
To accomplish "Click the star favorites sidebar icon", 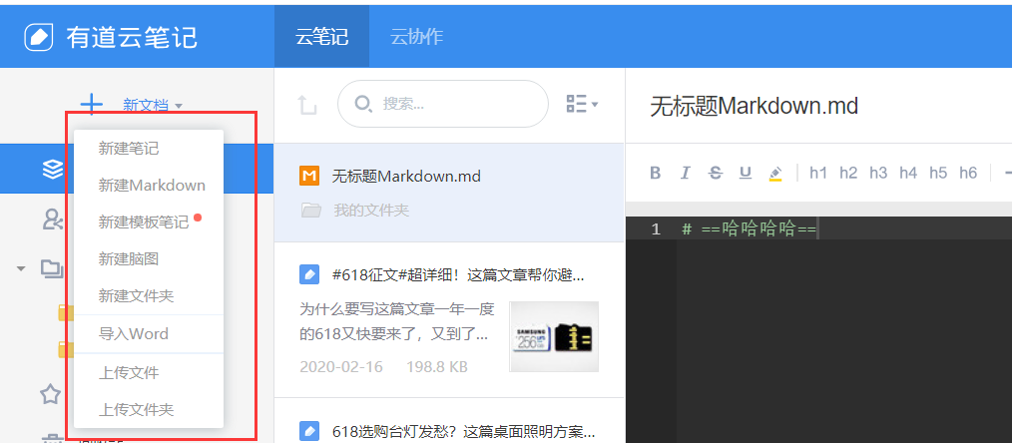I will [x=50, y=394].
